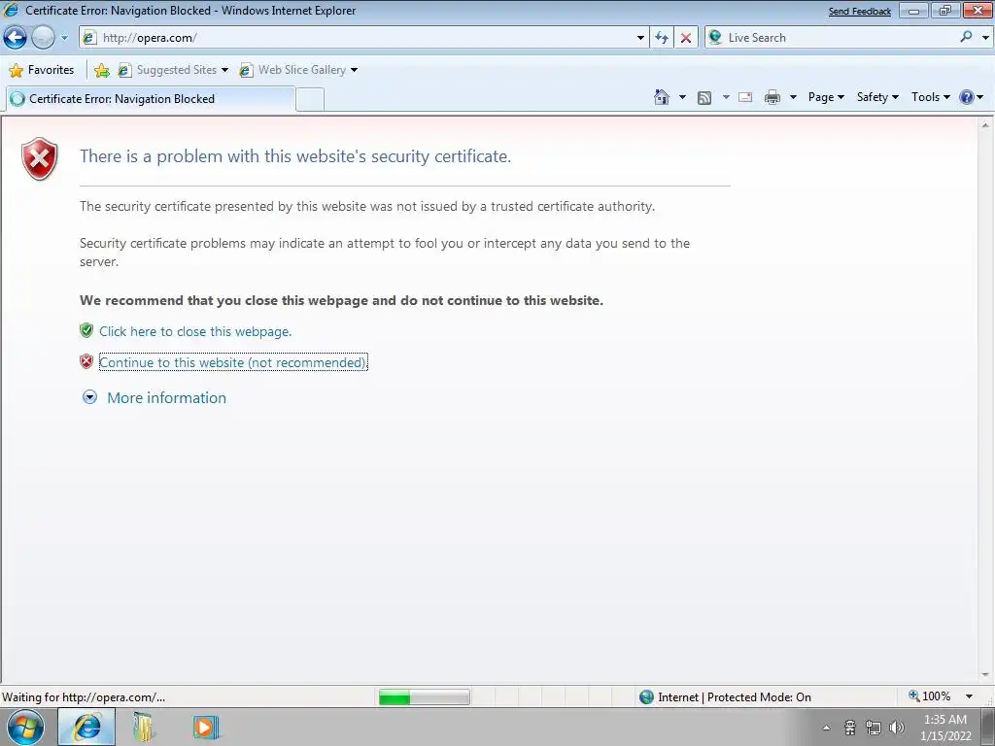Click the Refresh page icon
Screen dimensions: 995x746
661,38
